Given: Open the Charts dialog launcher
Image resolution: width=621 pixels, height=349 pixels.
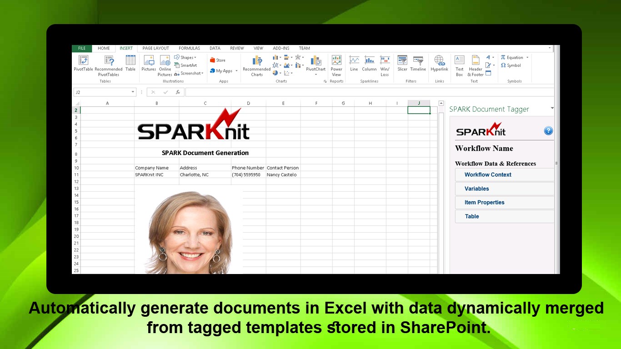Looking at the screenshot, I should [325, 81].
